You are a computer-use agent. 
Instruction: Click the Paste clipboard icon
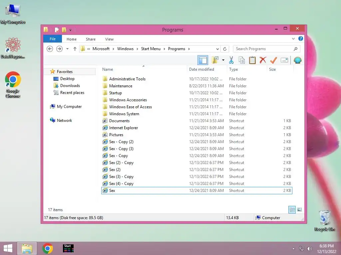coord(252,60)
